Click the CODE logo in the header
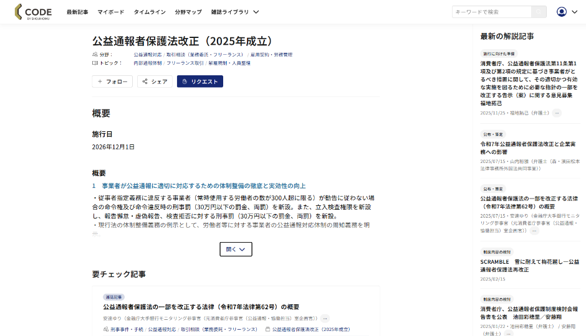The image size is (586, 336). (x=33, y=12)
